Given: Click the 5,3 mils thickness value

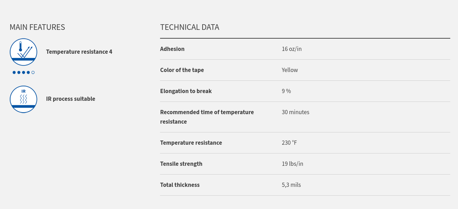Looking at the screenshot, I should pyautogui.click(x=291, y=185).
